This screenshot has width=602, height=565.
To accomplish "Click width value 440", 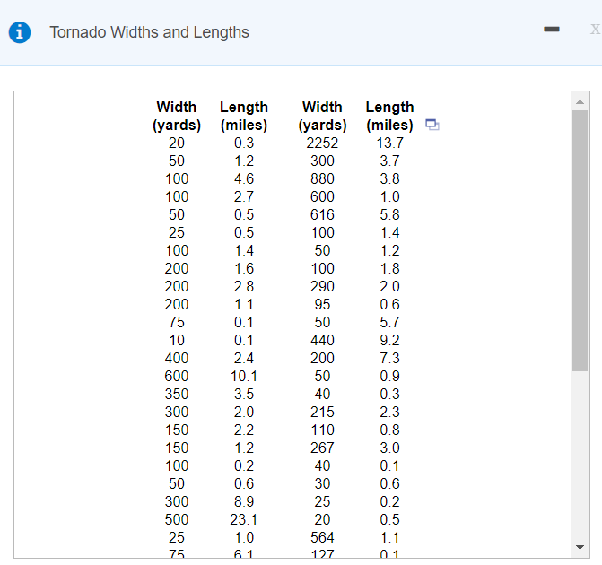I will 322,341.
